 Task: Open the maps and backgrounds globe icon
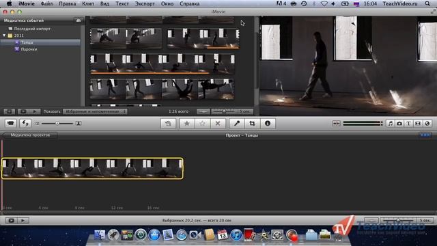pyautogui.click(x=427, y=123)
